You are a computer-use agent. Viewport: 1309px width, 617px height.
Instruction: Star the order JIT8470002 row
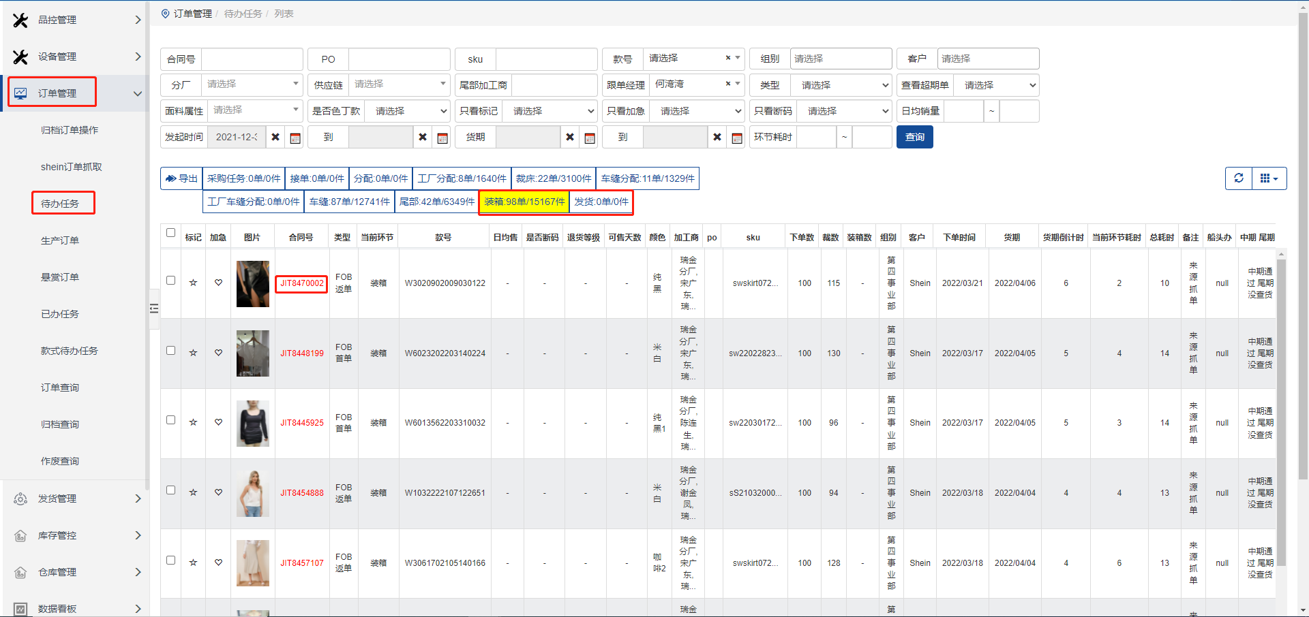point(193,283)
